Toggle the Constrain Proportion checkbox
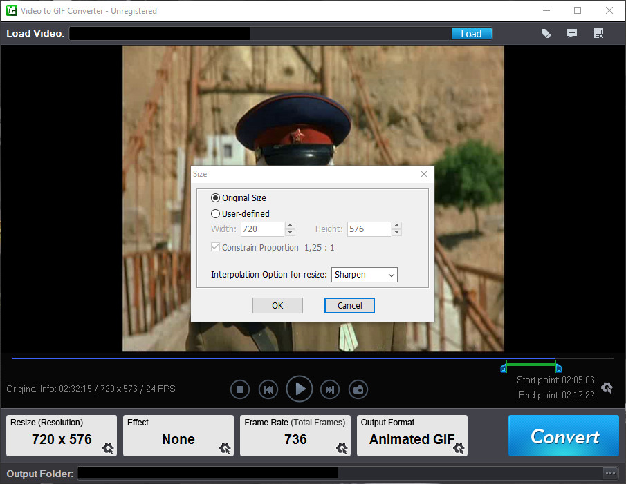The width and height of the screenshot is (626, 484). [x=215, y=247]
